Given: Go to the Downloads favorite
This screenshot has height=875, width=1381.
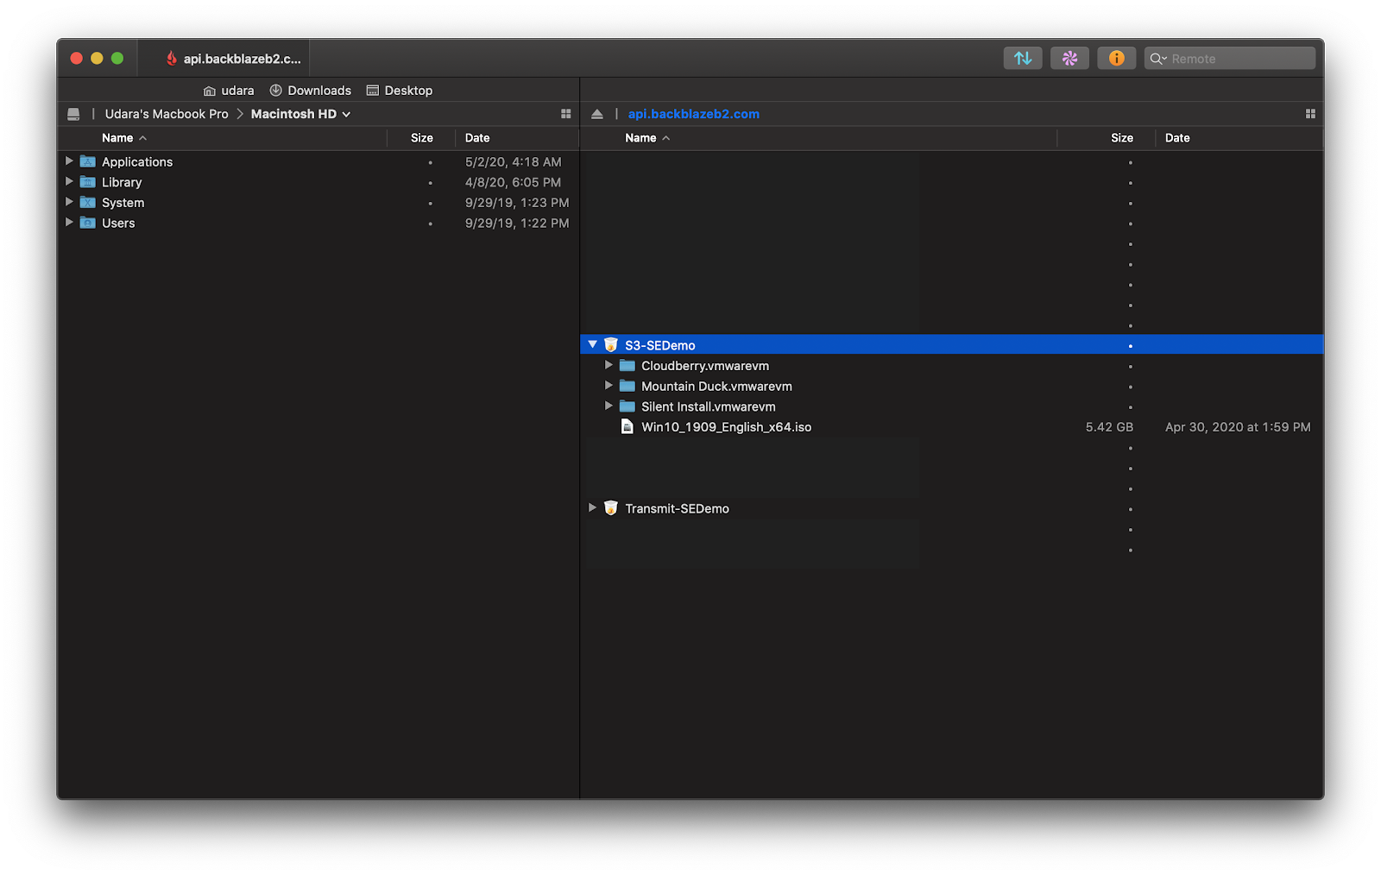Looking at the screenshot, I should click(x=311, y=91).
